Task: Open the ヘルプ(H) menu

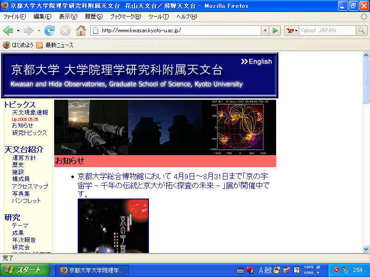Action: (187, 17)
